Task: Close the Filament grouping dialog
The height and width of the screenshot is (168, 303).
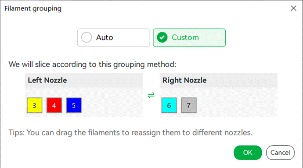Action: click(x=293, y=8)
